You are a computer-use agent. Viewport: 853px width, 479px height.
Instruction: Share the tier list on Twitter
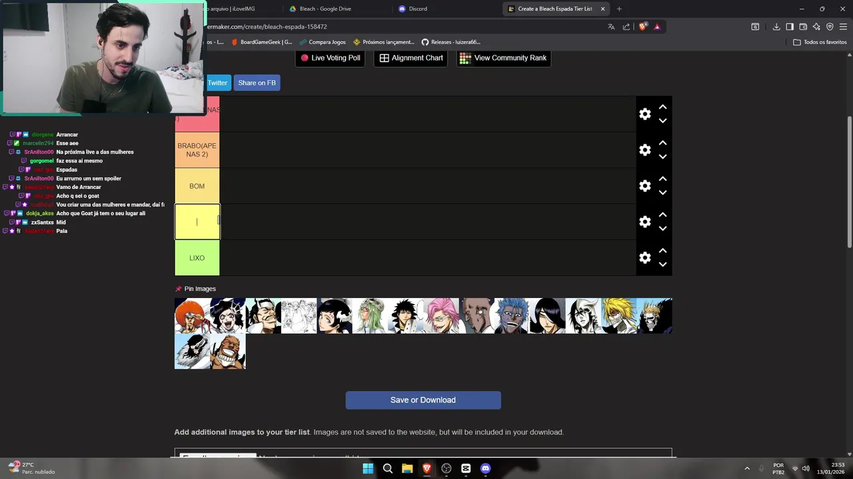[217, 82]
